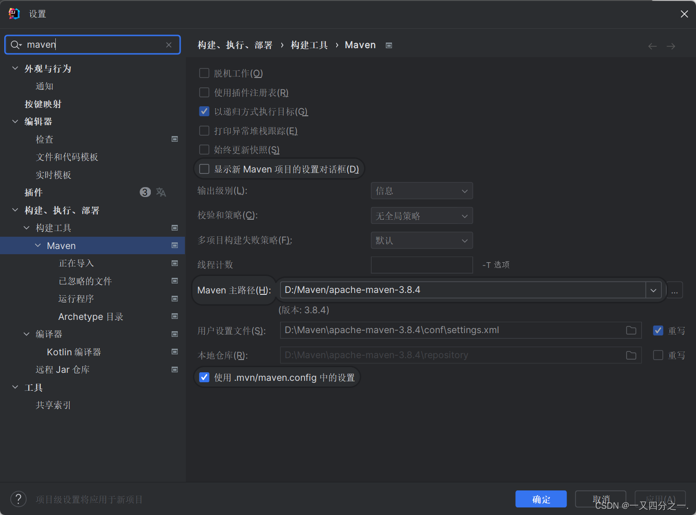Click the Maven 主路径 path text field
The image size is (696, 515).
tap(463, 290)
